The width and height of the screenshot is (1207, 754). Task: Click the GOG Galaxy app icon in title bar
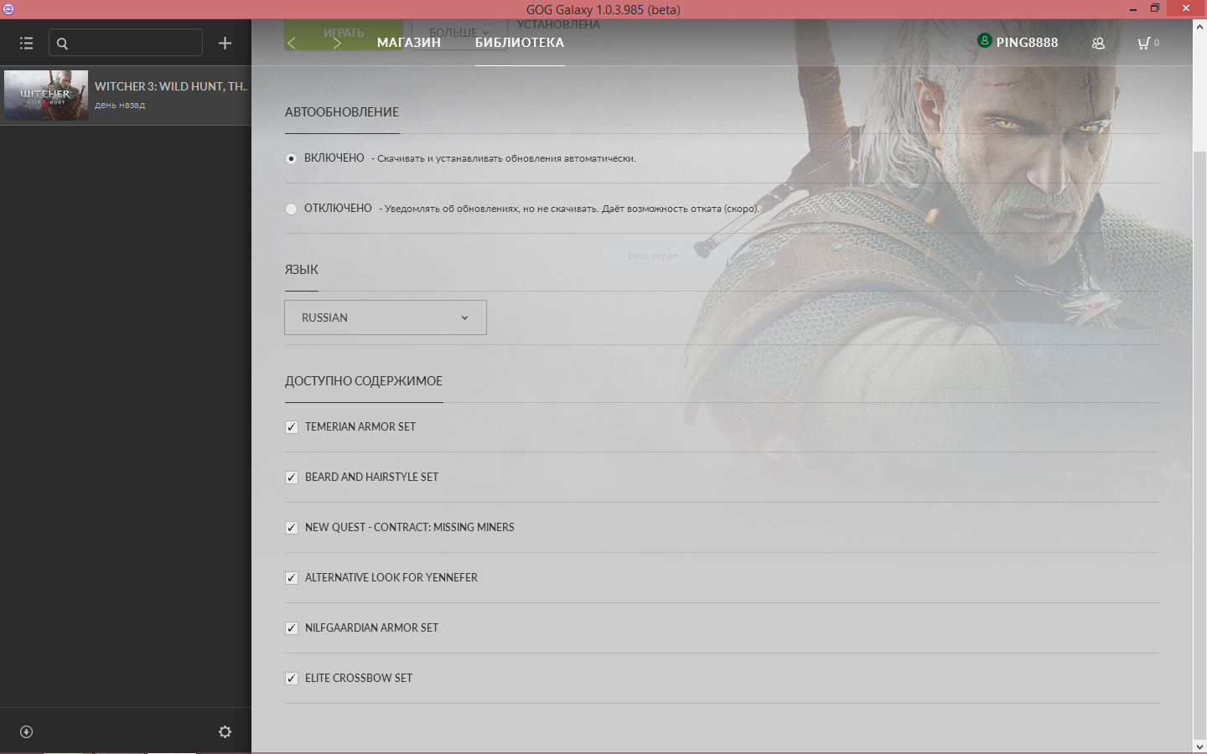tap(8, 9)
